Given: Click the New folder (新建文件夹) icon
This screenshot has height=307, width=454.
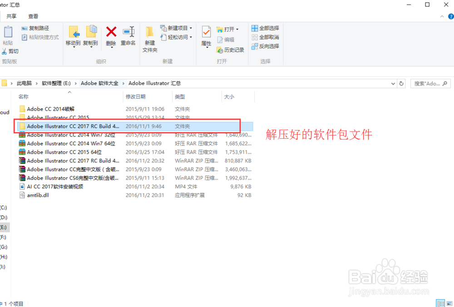Looking at the screenshot, I should 150,32.
